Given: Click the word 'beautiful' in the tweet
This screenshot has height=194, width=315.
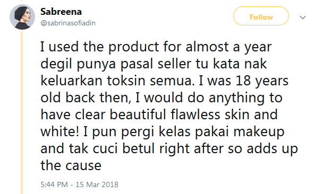Looking at the screenshot, I should [x=138, y=114].
